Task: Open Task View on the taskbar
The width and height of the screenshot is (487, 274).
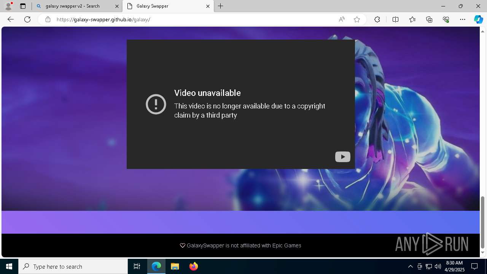Action: (x=137, y=266)
